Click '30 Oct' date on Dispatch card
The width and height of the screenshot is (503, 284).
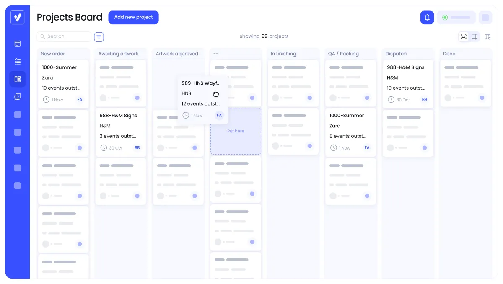(x=403, y=100)
